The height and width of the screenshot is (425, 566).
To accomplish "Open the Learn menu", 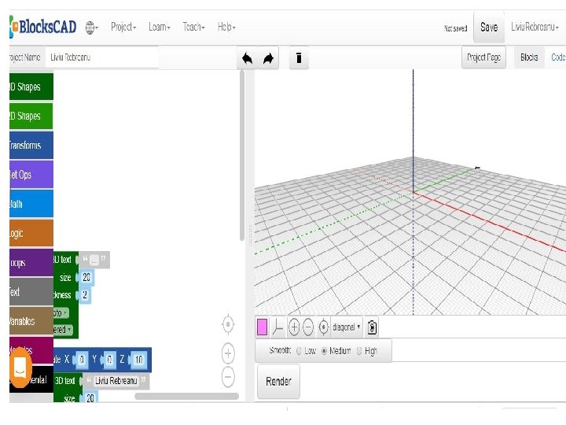I will [159, 27].
